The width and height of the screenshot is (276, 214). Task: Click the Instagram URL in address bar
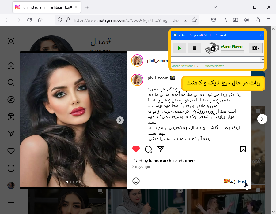127,20
